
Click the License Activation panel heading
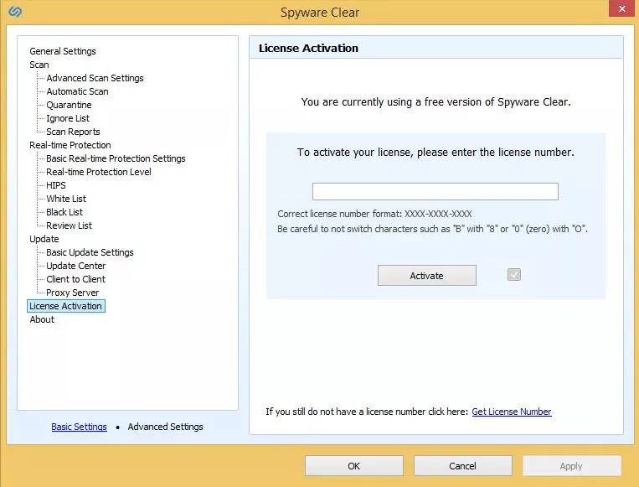(x=308, y=48)
